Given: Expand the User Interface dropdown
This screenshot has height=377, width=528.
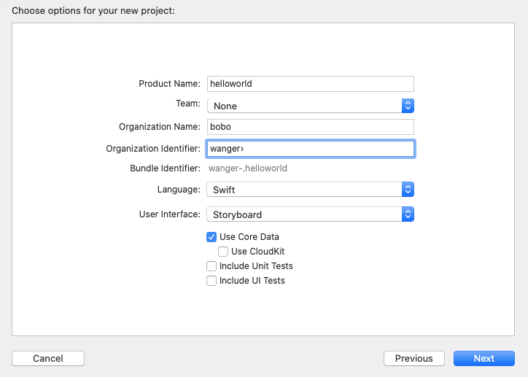Looking at the screenshot, I should tap(310, 214).
